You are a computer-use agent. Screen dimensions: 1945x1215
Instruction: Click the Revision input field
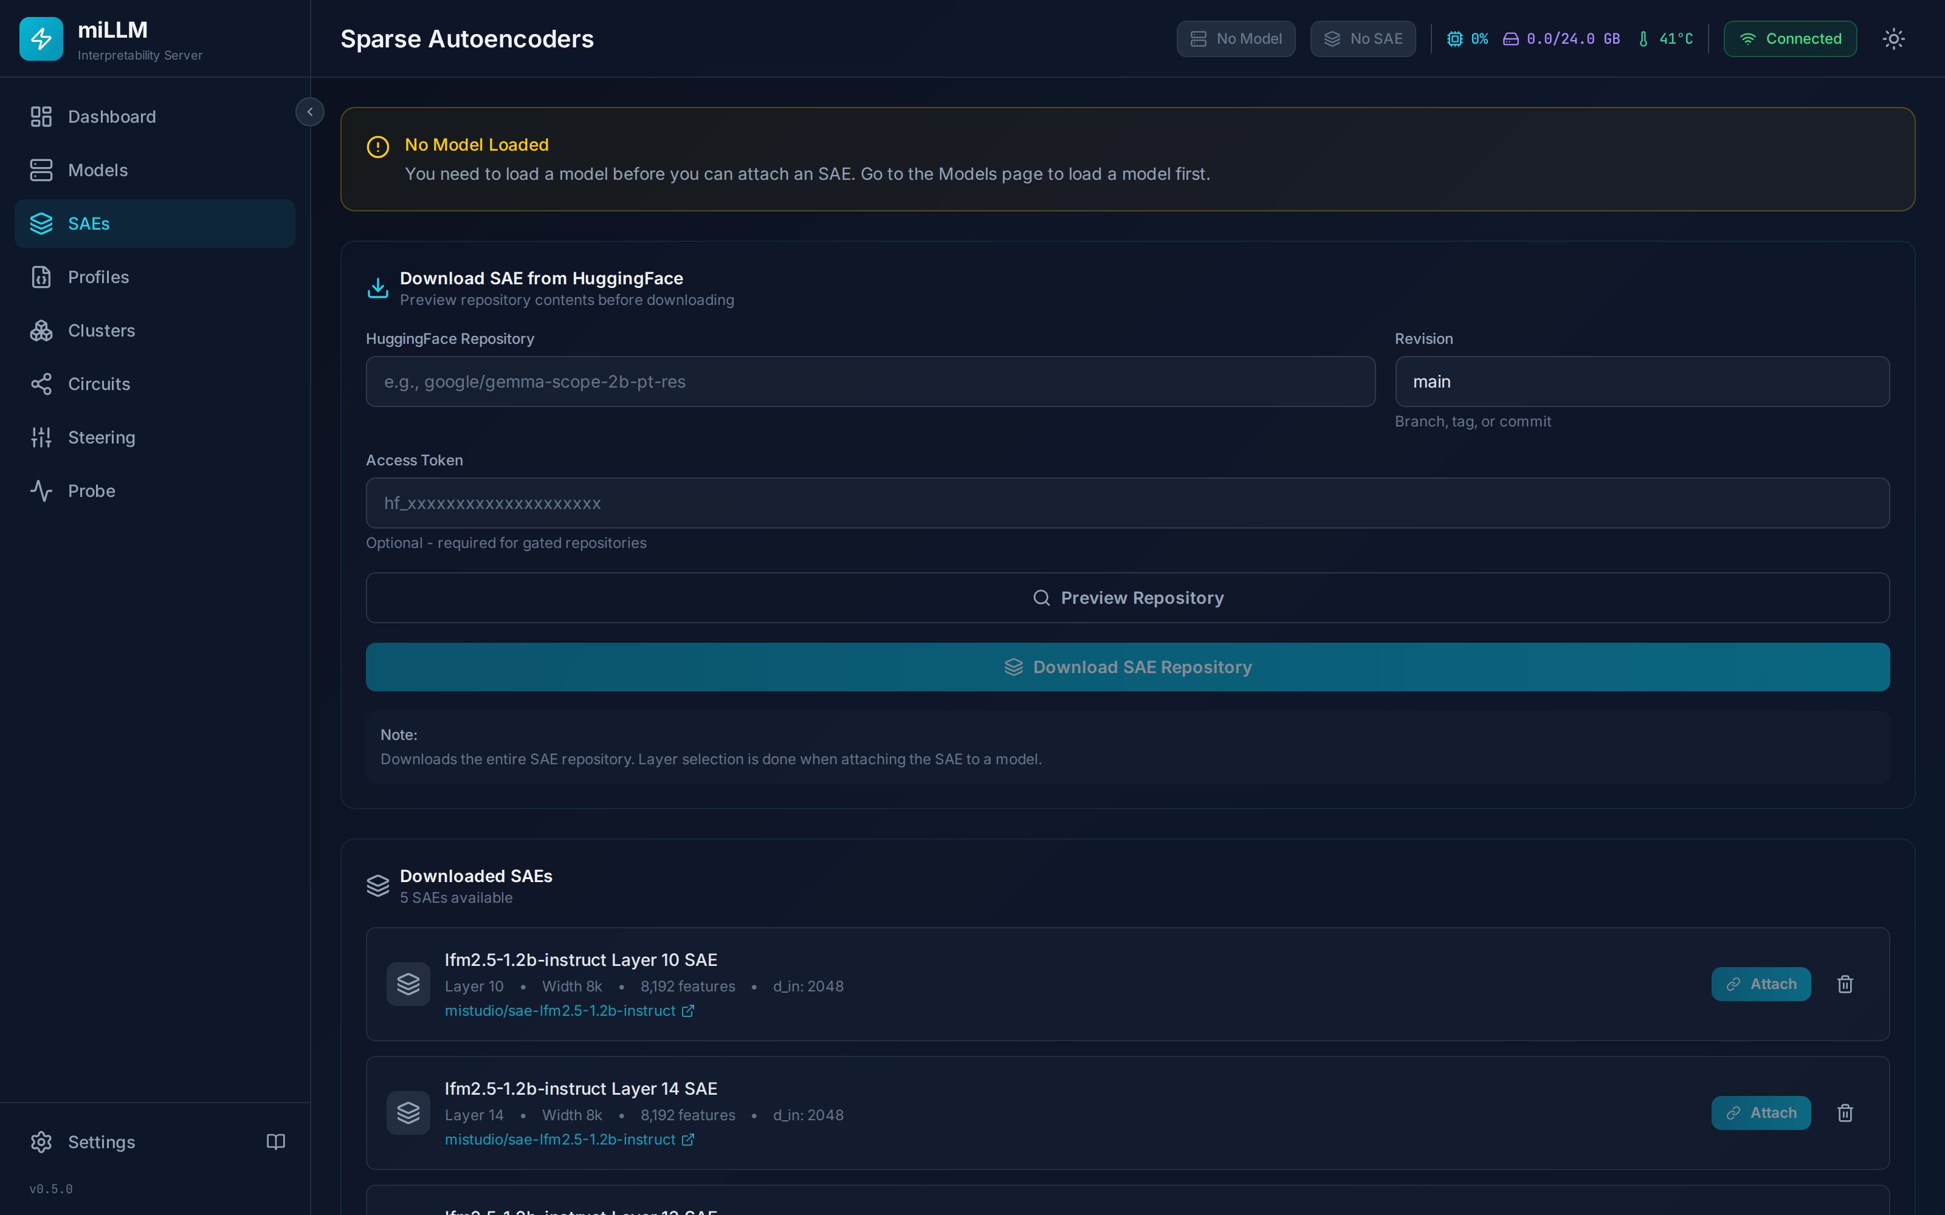point(1642,382)
